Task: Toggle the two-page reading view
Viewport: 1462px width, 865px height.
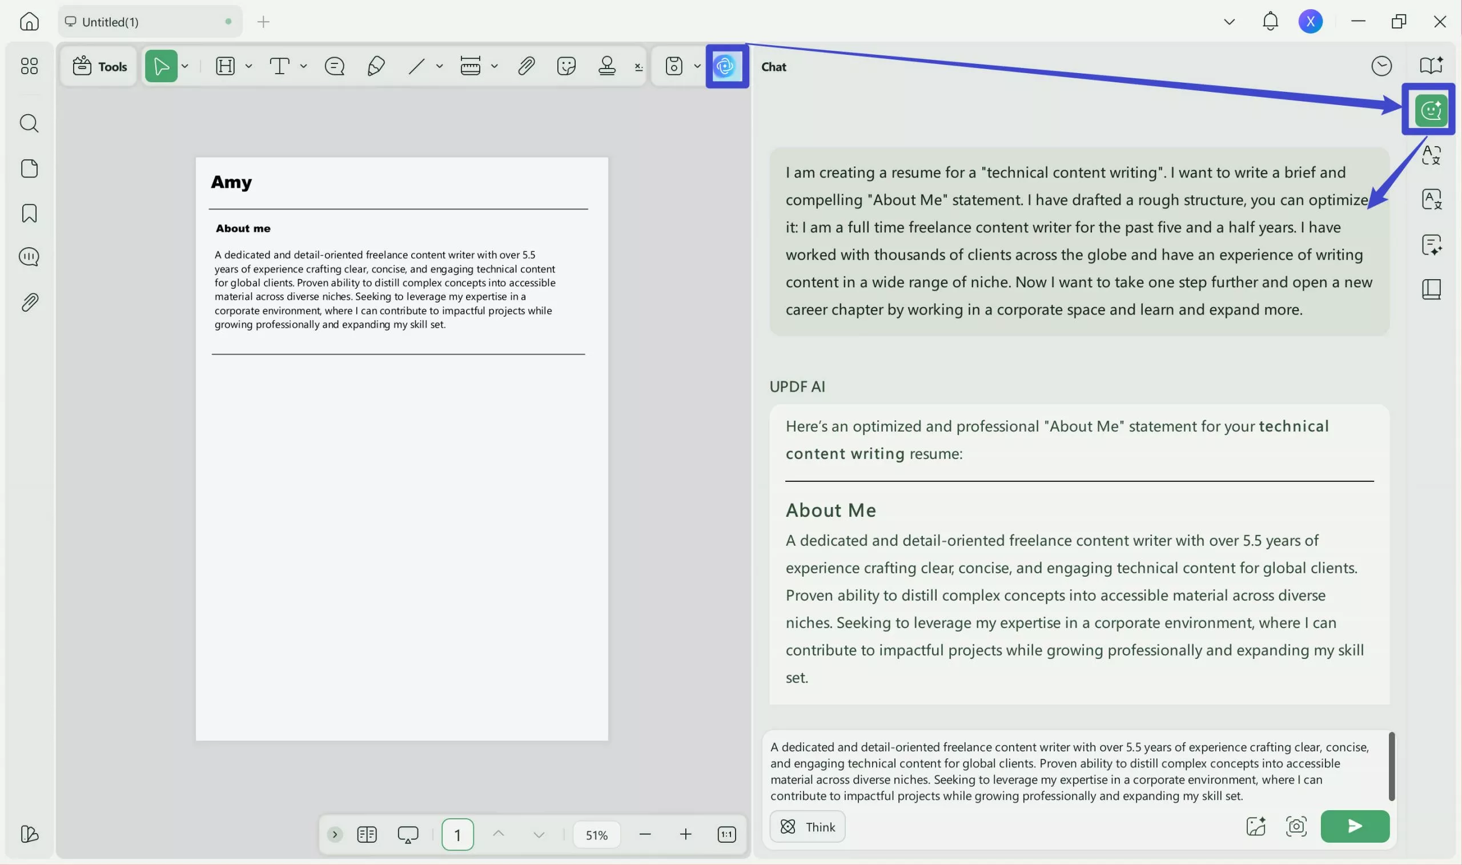Action: pos(367,835)
